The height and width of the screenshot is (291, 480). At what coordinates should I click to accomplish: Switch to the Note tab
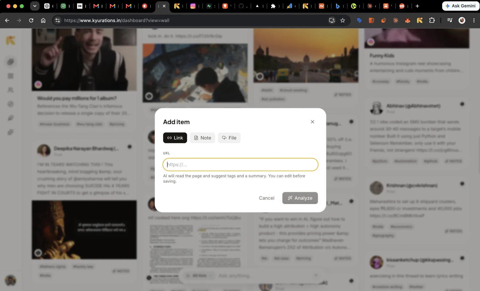pos(202,138)
